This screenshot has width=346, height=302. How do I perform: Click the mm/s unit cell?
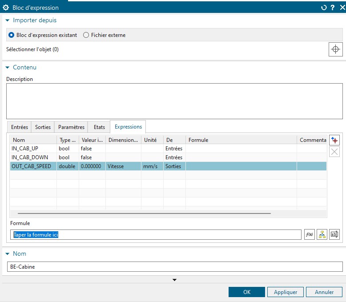click(x=152, y=166)
